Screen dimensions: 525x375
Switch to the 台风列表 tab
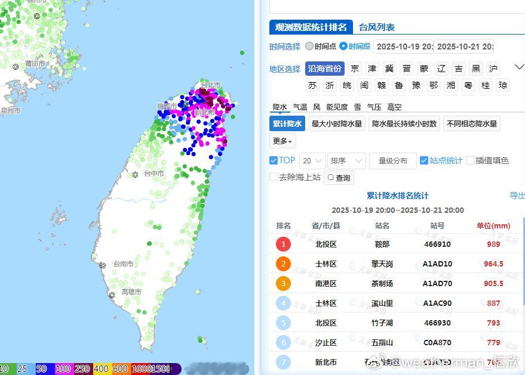pyautogui.click(x=377, y=27)
